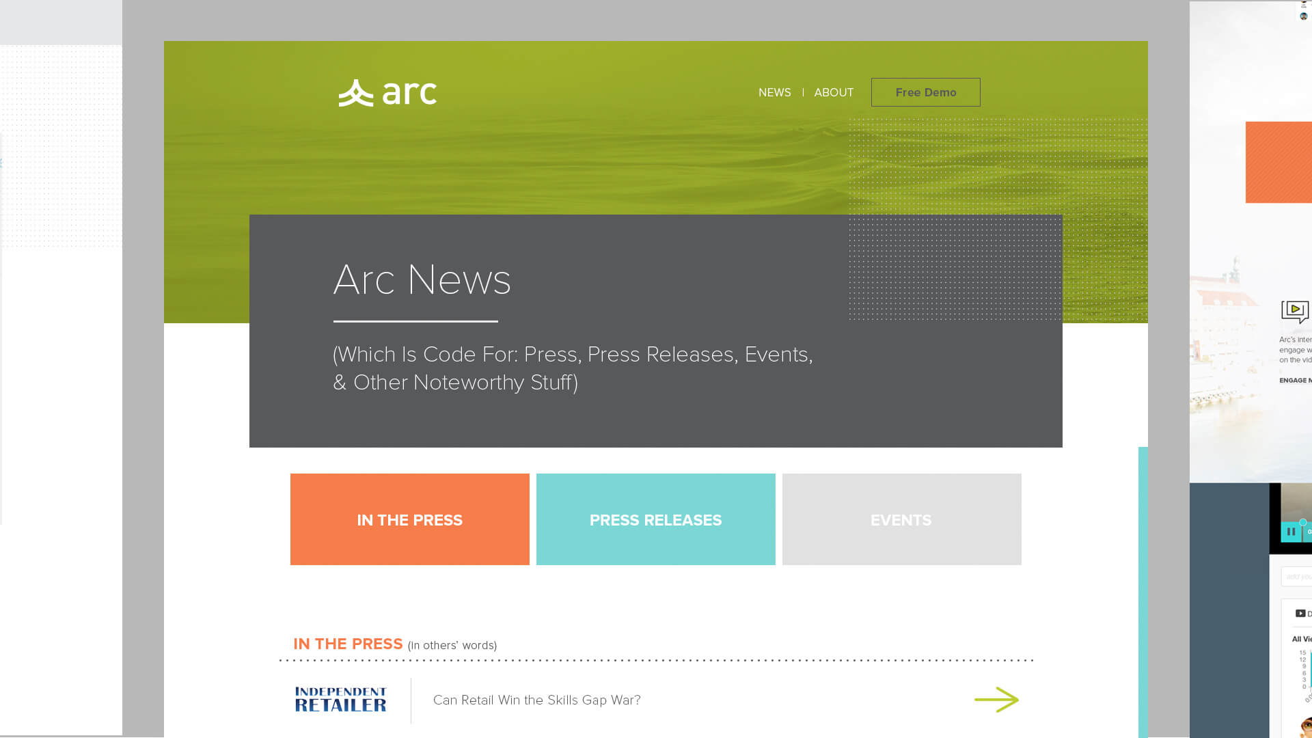Click the arrow icon on Independent Retailer article
Image resolution: width=1312 pixels, height=738 pixels.
pos(996,699)
